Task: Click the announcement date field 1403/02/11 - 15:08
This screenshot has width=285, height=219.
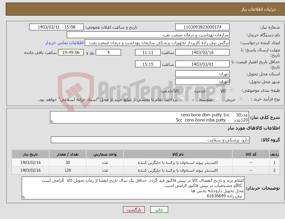Action: 56,27
